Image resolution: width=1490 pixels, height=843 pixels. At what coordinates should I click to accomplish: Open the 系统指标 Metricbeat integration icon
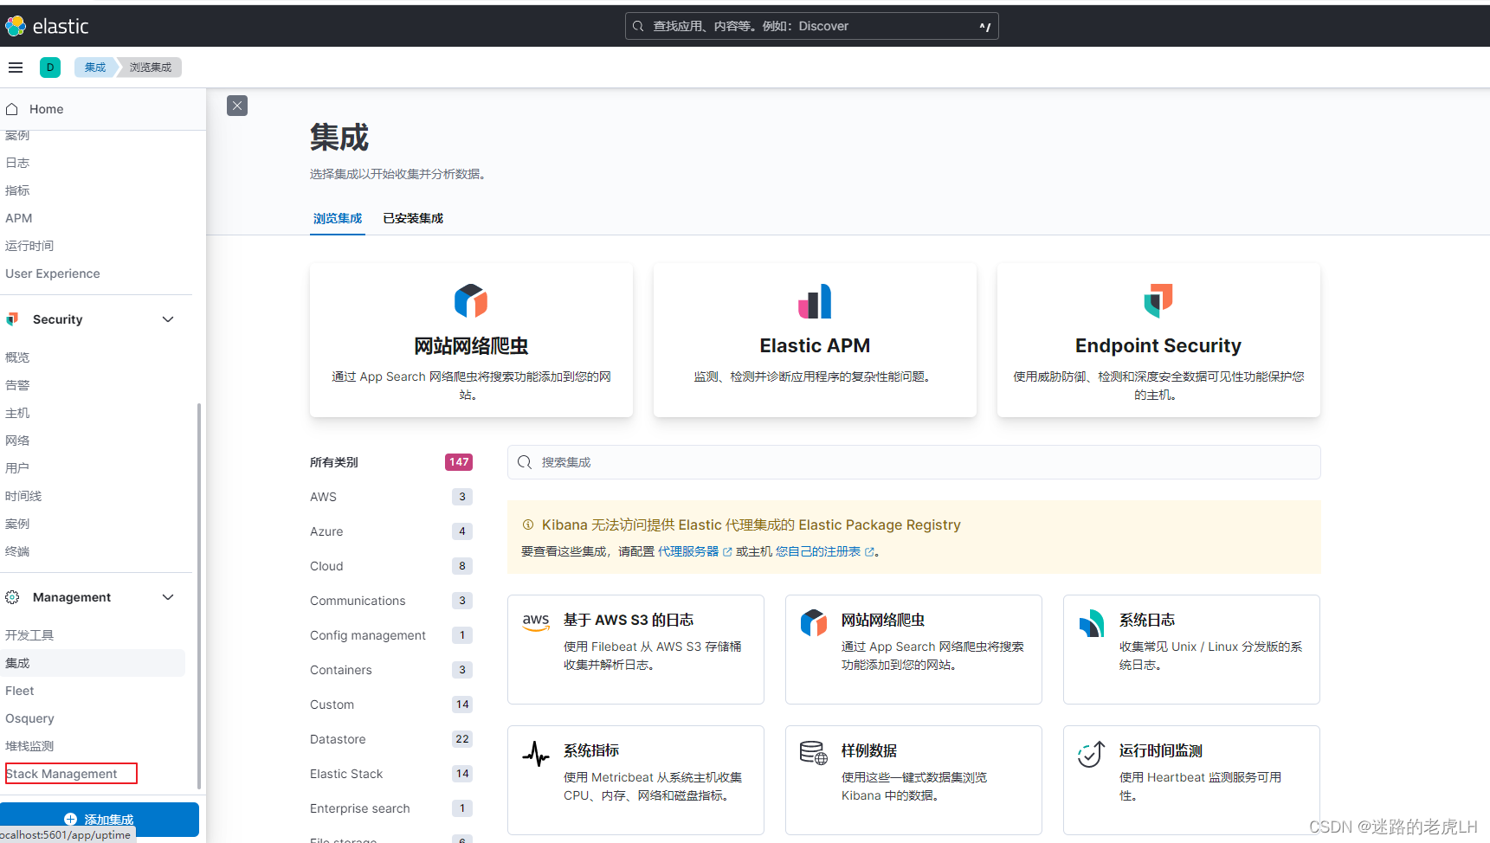(x=536, y=752)
